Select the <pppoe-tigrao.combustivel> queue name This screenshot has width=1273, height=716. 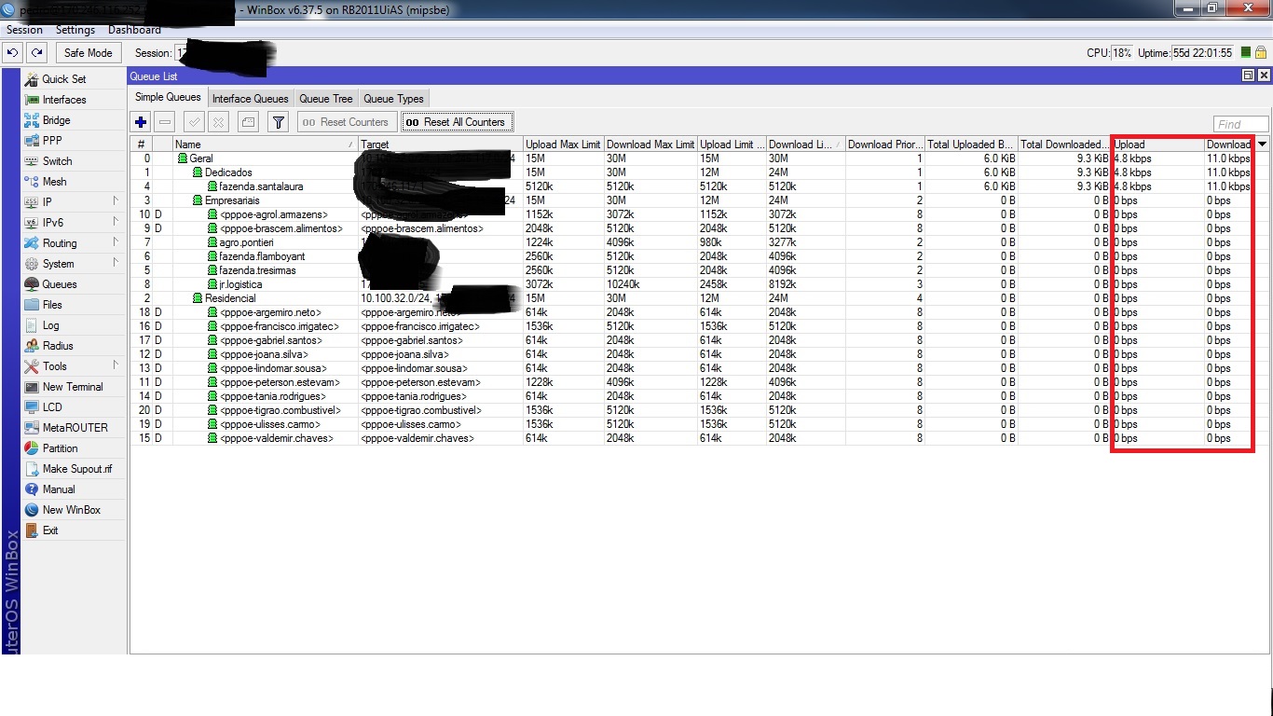pyautogui.click(x=281, y=410)
